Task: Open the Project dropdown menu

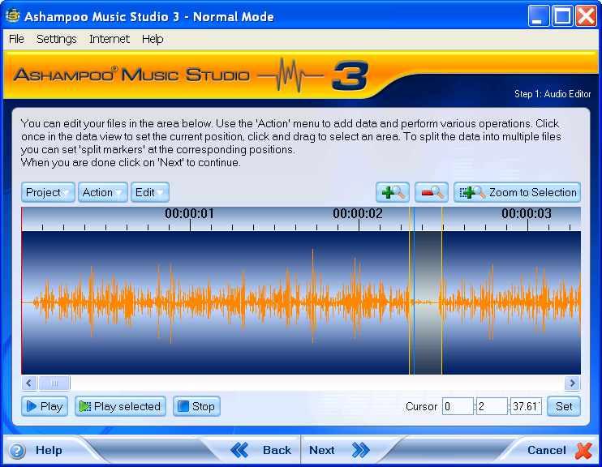Action: point(48,192)
